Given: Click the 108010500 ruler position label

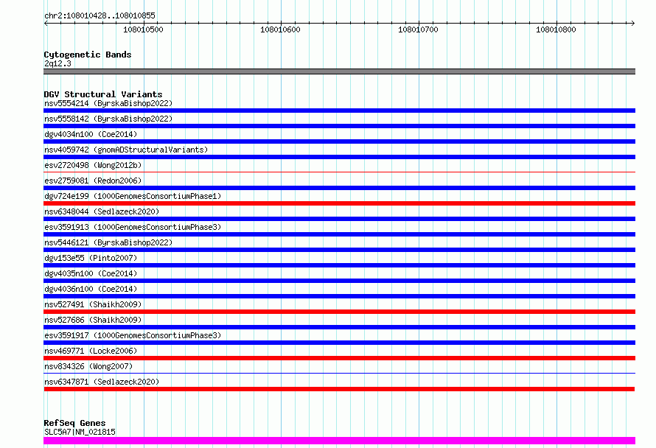Looking at the screenshot, I should pyautogui.click(x=143, y=29).
